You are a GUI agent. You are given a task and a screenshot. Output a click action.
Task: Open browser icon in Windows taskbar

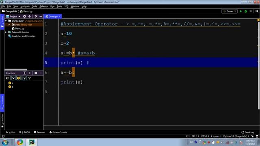tap(20, 142)
